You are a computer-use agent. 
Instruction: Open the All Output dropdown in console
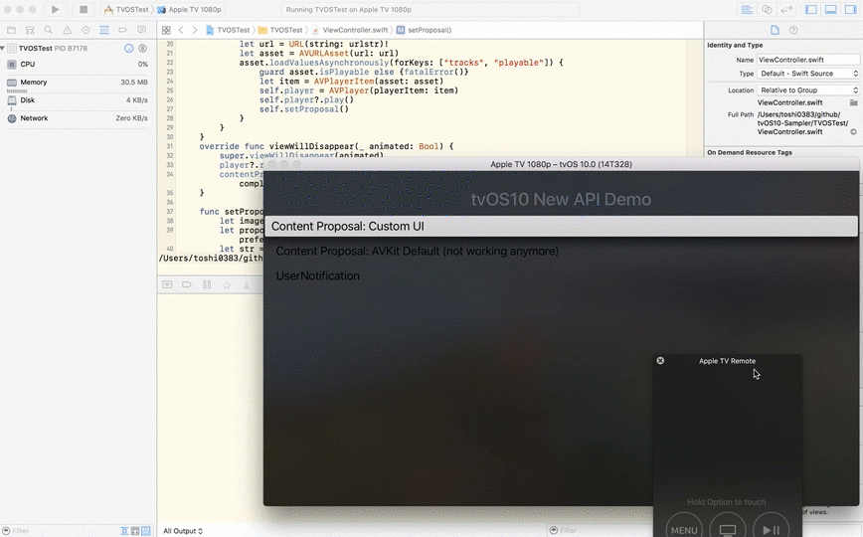[x=183, y=531]
